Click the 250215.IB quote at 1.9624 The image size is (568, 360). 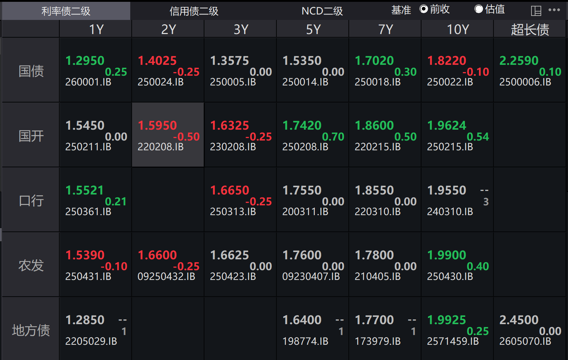[x=457, y=135]
